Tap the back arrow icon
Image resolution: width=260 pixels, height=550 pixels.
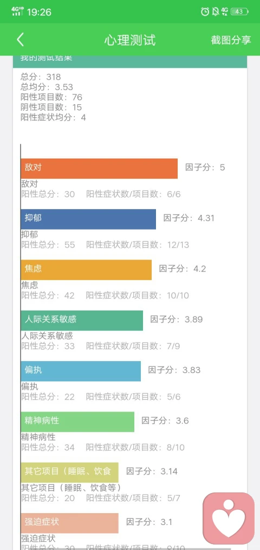[20, 39]
